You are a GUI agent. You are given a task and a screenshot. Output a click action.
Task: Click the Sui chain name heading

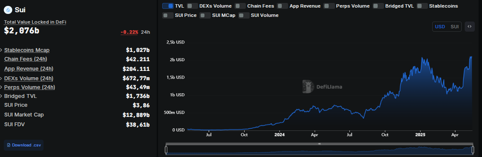pos(20,10)
